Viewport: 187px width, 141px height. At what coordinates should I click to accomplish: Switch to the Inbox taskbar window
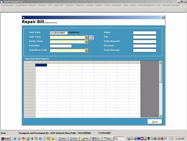[63, 139]
